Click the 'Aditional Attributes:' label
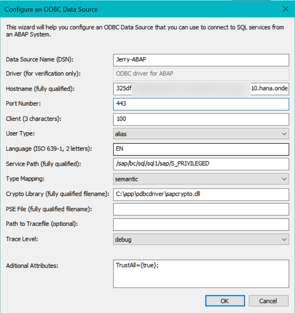The image size is (295, 313). (x=32, y=266)
